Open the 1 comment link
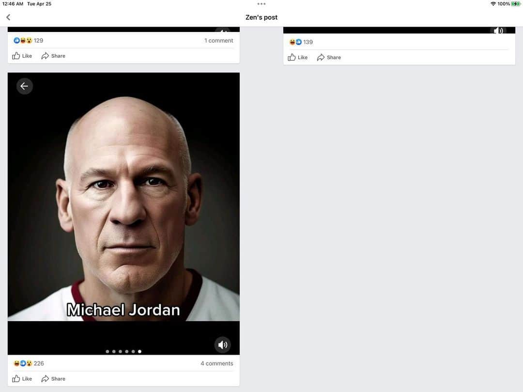Image resolution: width=523 pixels, height=392 pixels. coord(219,40)
